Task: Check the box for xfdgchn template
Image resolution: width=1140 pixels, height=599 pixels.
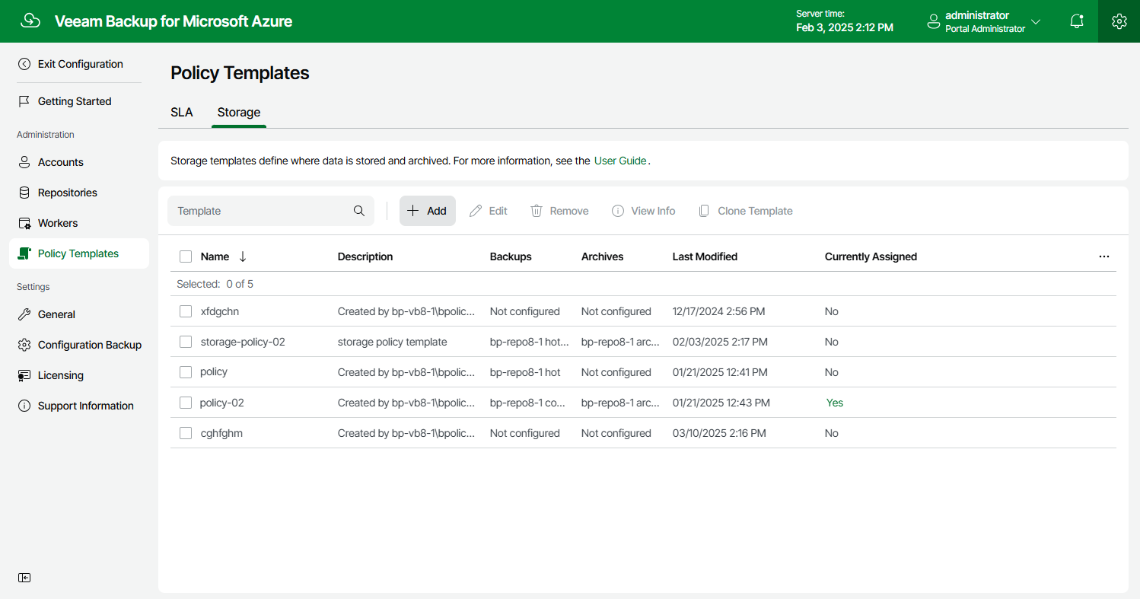Action: point(186,311)
